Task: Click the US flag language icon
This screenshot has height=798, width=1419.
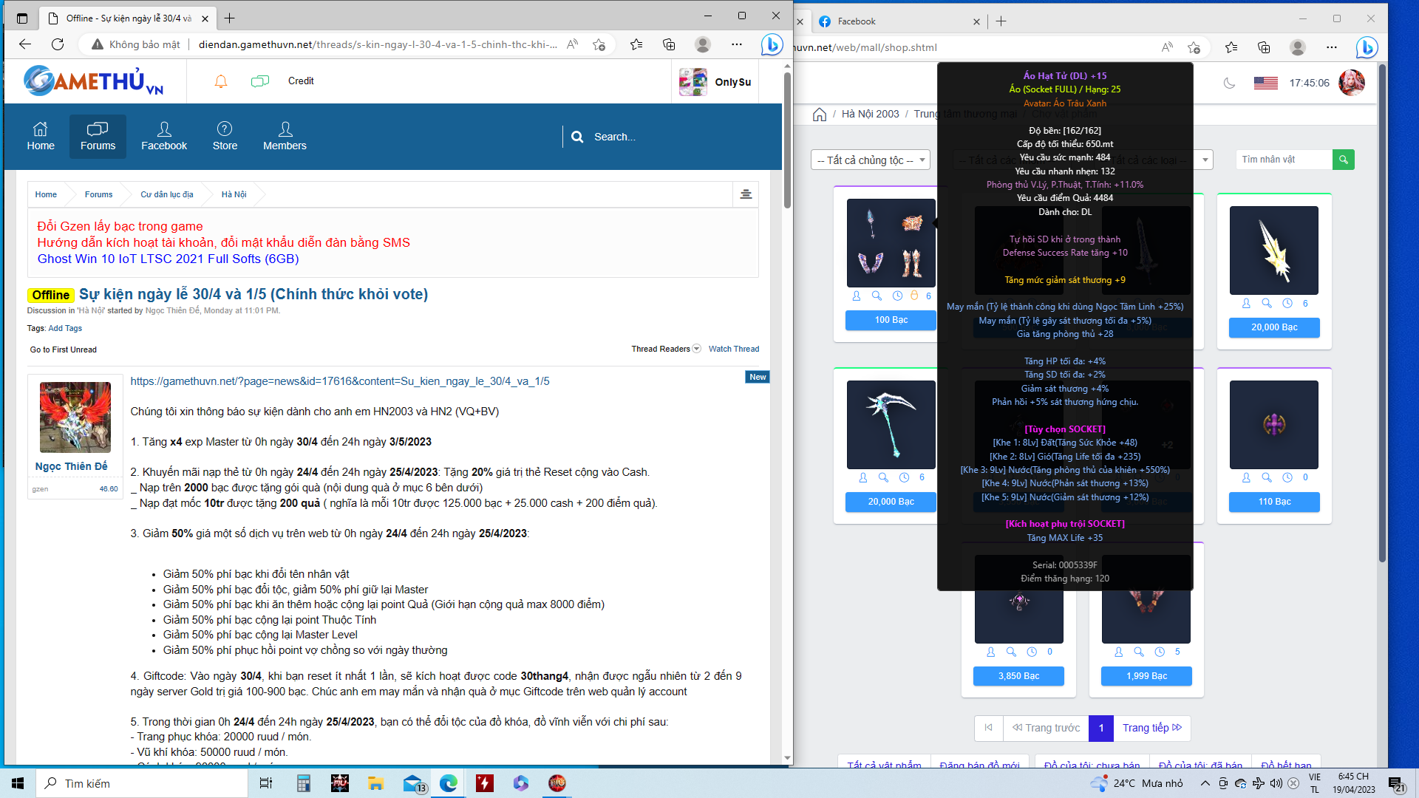Action: 1265,83
